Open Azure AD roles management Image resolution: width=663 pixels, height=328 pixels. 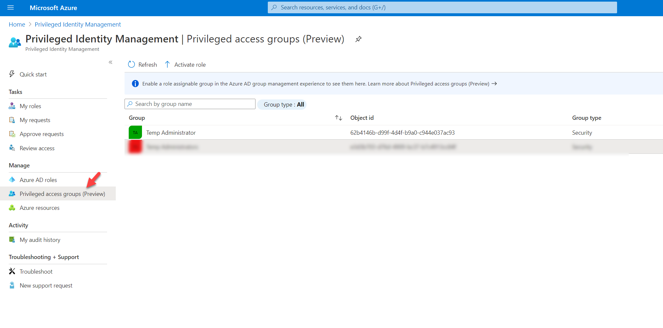(x=38, y=180)
